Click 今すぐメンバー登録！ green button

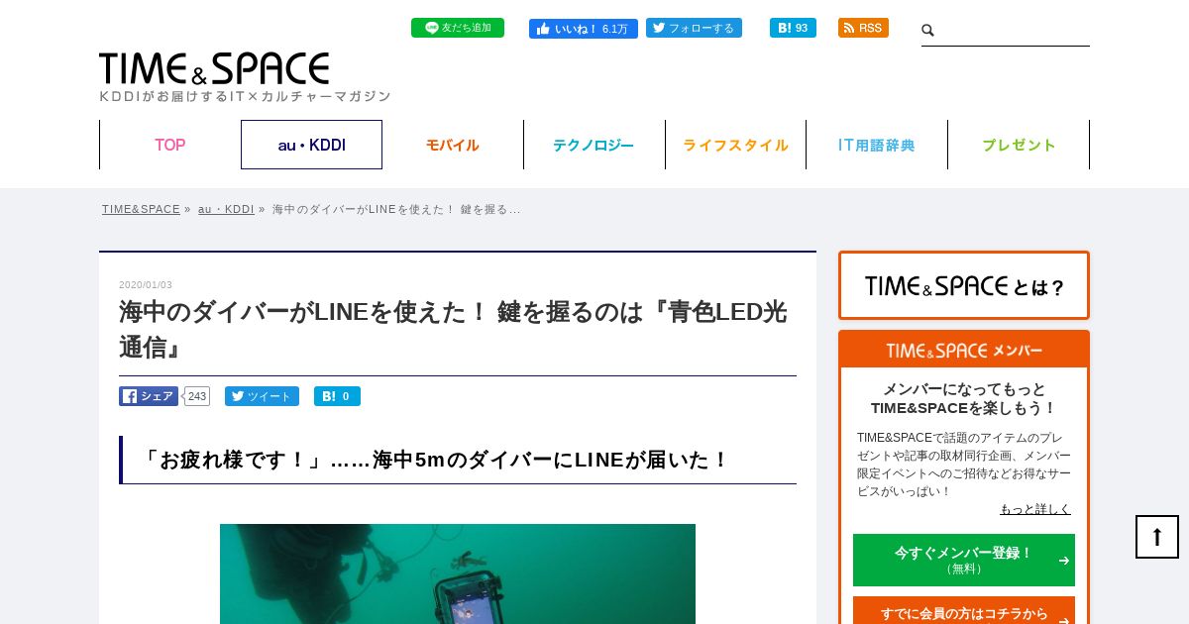[x=964, y=560]
